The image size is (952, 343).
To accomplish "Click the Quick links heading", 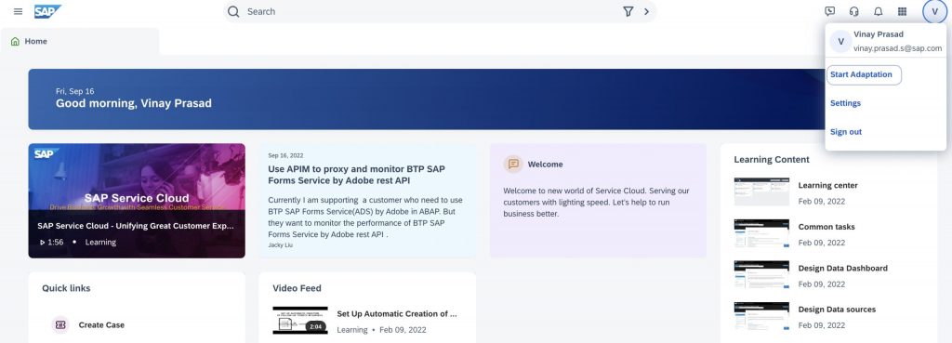I will pos(66,288).
